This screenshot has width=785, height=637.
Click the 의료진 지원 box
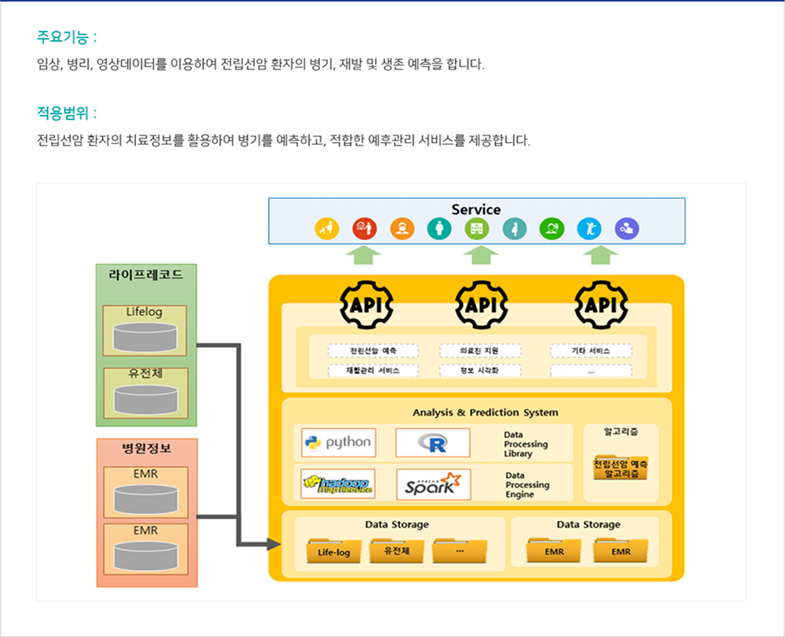tap(480, 350)
